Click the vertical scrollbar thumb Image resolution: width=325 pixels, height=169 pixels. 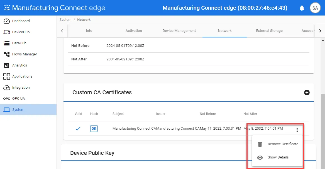[x=323, y=131]
